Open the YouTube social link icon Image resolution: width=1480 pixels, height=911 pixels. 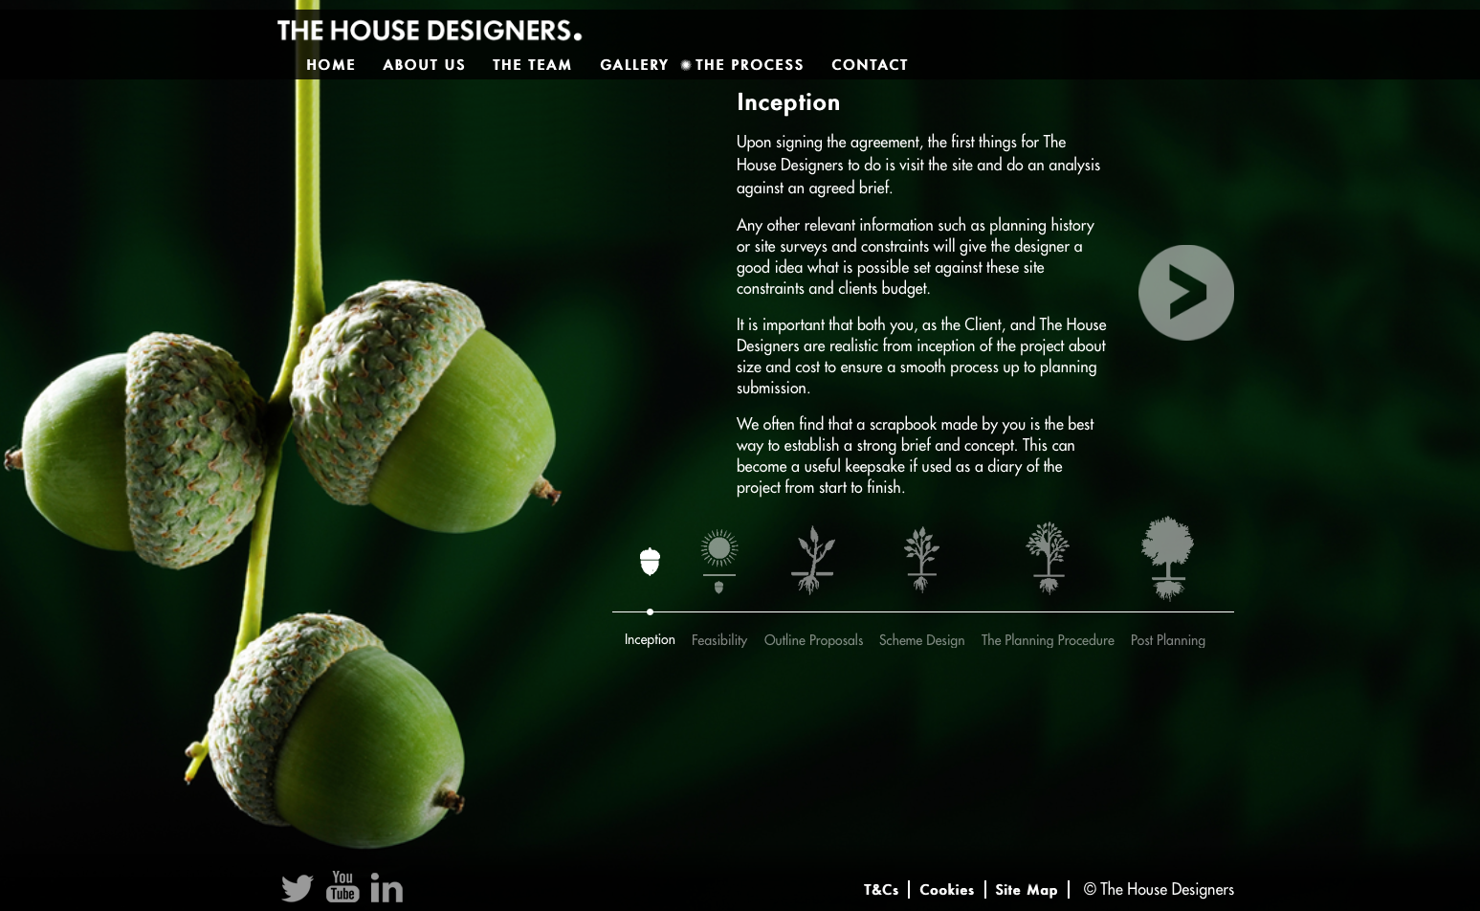pos(342,886)
